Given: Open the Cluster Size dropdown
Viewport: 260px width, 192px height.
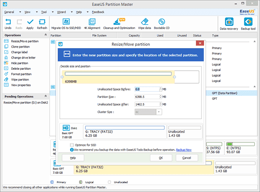Looking at the screenshot, I should click(x=159, y=112).
